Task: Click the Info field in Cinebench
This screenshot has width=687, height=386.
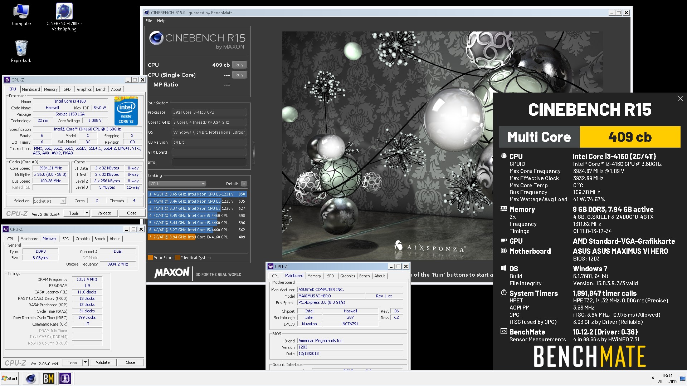Action: tap(209, 162)
